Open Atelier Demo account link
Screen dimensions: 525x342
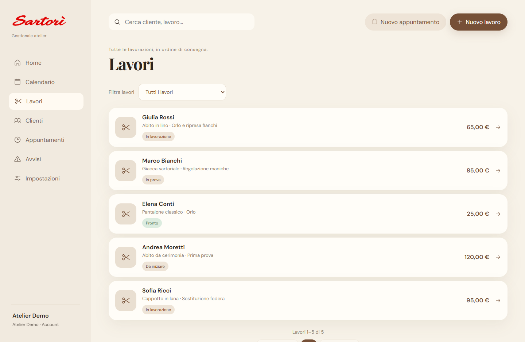pyautogui.click(x=35, y=319)
